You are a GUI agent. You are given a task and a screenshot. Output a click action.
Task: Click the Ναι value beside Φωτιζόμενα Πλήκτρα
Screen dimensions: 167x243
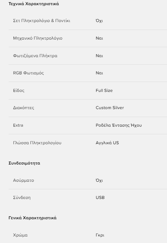(99, 56)
